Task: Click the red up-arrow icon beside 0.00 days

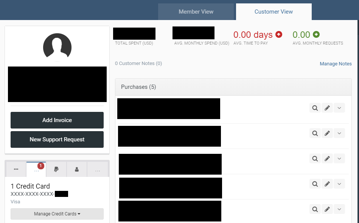Action: point(279,34)
